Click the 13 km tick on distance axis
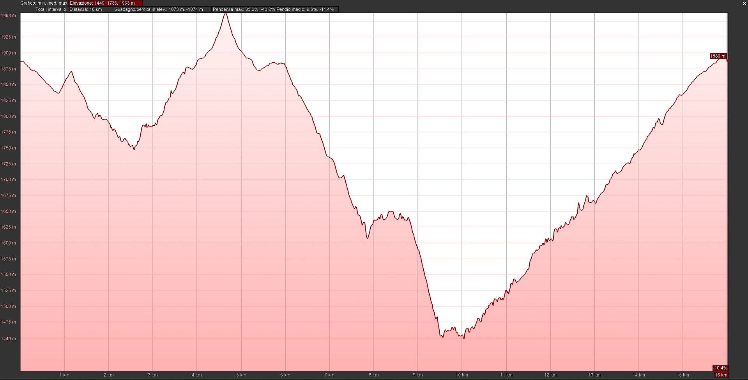This screenshot has width=748, height=380. coord(594,375)
